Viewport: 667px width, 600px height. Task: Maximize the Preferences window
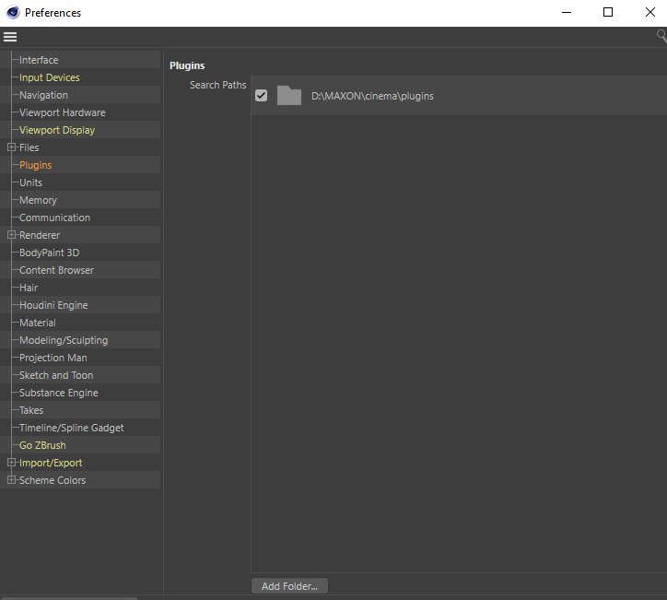point(608,12)
